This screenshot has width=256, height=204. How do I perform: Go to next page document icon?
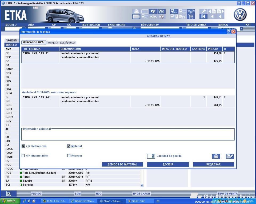[220, 11]
